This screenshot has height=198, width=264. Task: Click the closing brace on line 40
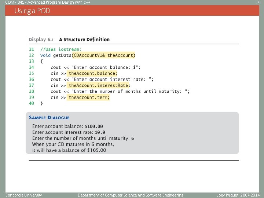tap(41, 103)
